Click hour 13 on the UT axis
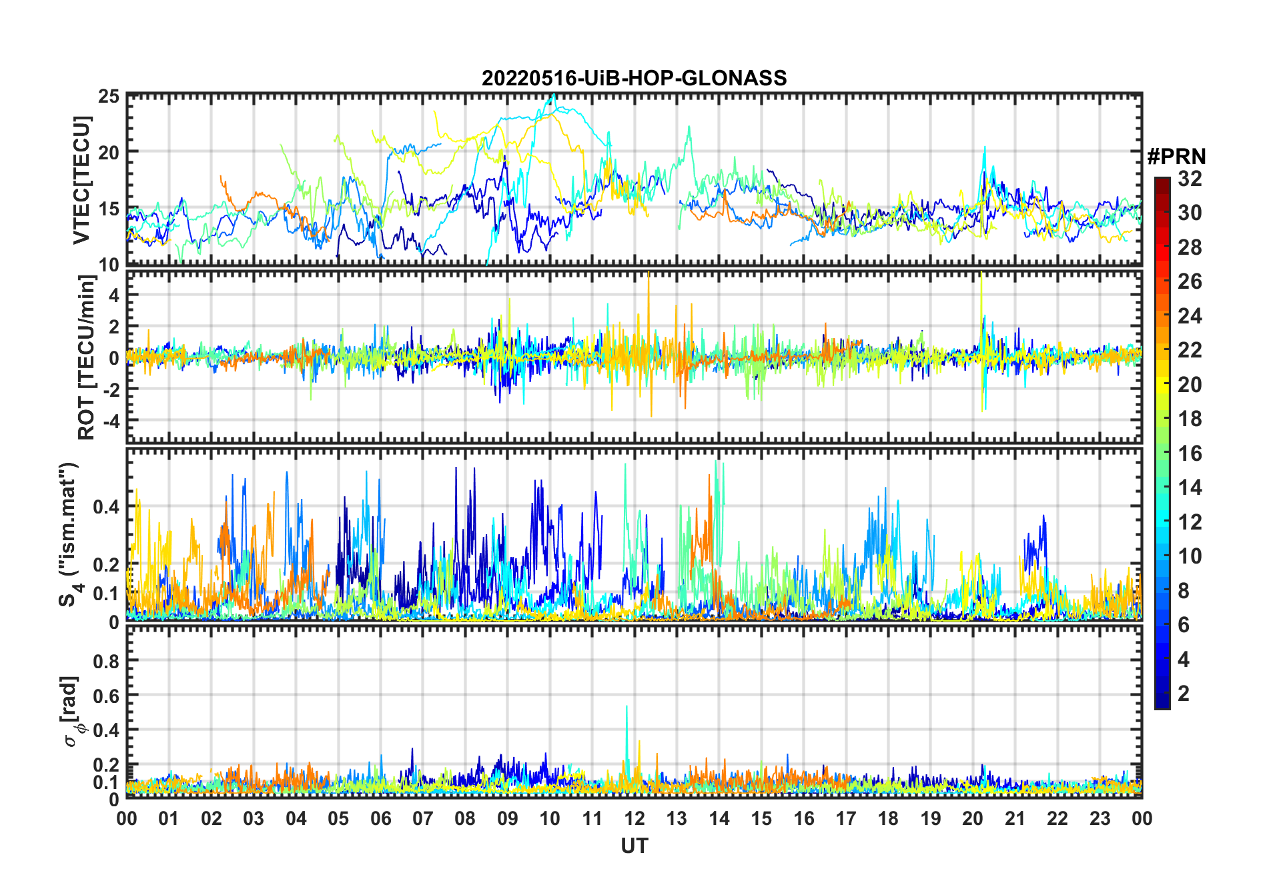Viewport: 1269px width, 887px height. [x=677, y=818]
